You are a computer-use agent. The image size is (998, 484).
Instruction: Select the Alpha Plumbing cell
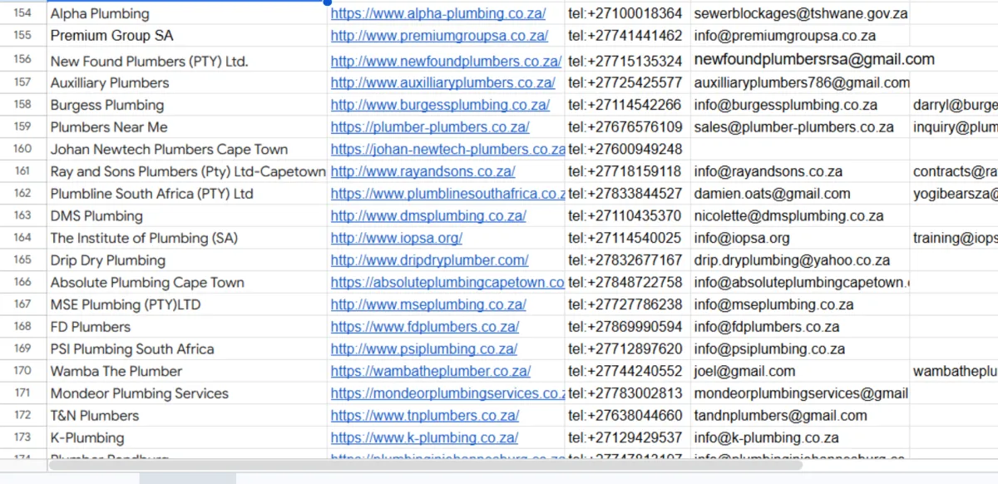pos(187,14)
